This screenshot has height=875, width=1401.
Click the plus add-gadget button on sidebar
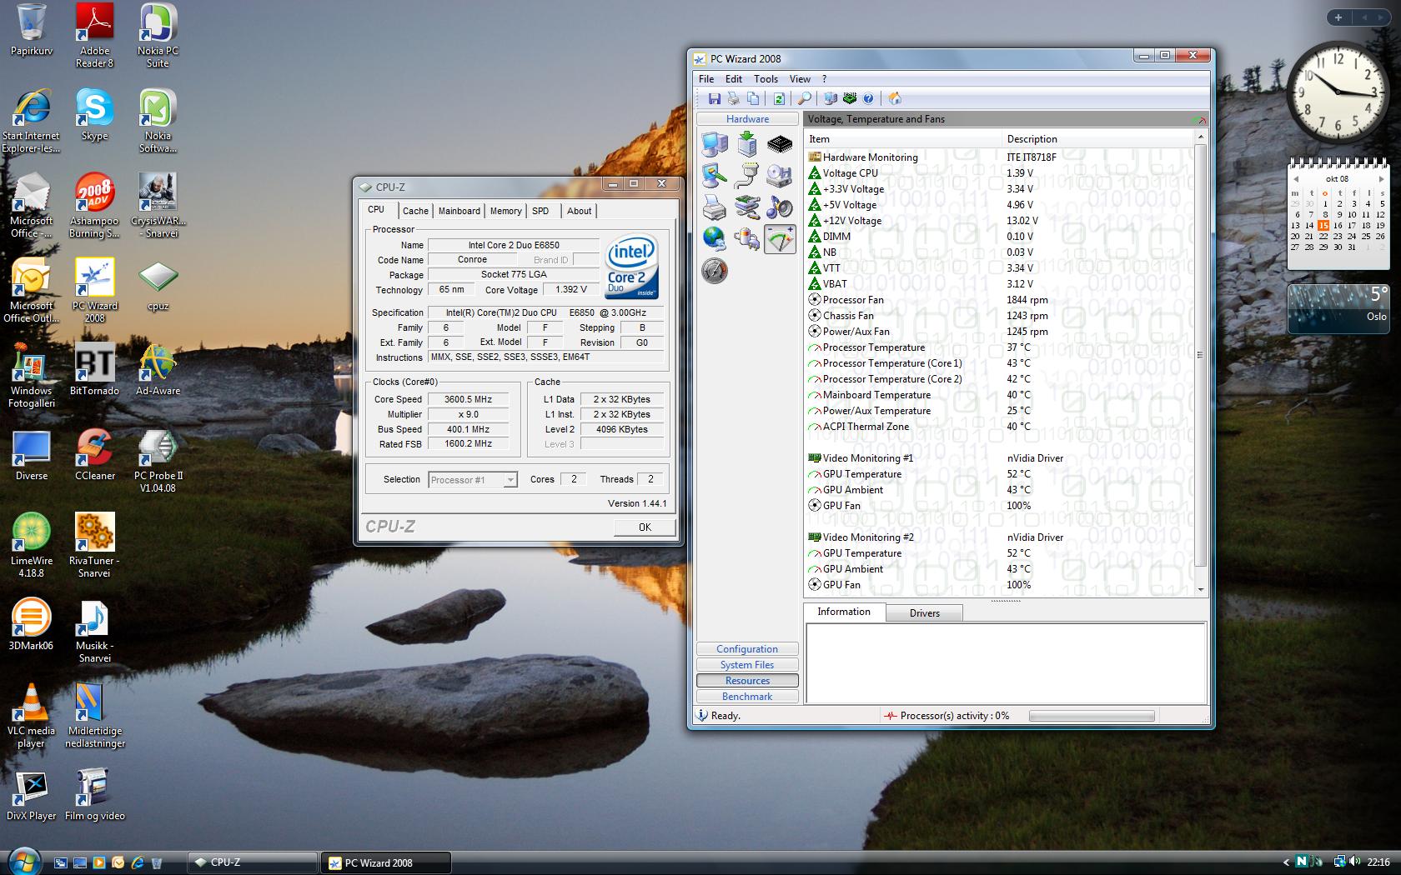[x=1338, y=17]
